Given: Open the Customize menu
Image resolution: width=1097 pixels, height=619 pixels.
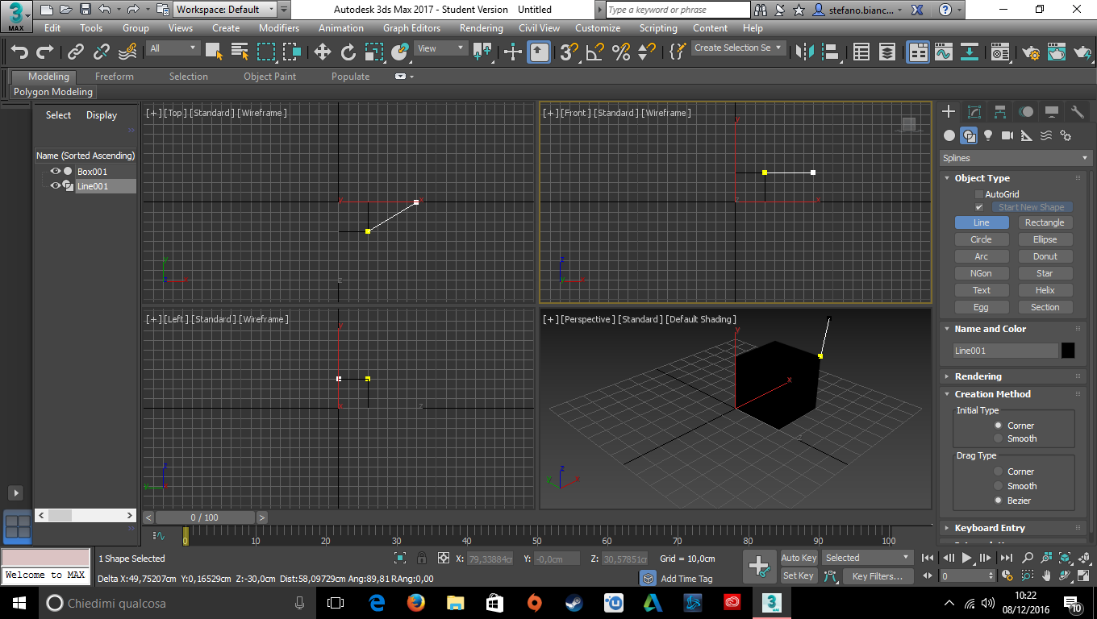Looking at the screenshot, I should coord(598,28).
